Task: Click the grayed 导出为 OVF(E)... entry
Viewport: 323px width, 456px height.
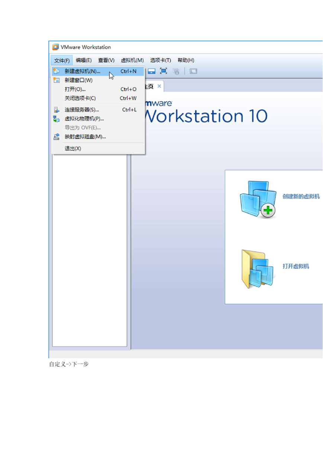Action: click(98, 128)
